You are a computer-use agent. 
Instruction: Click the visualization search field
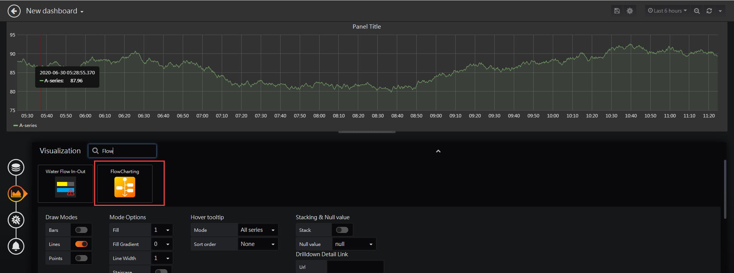click(122, 151)
